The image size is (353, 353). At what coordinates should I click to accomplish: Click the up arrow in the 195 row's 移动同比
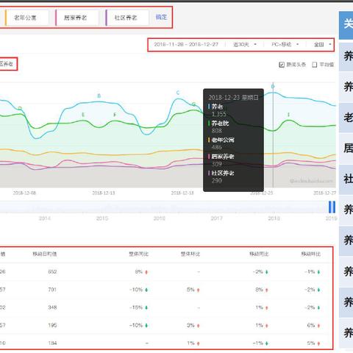[x=267, y=326]
